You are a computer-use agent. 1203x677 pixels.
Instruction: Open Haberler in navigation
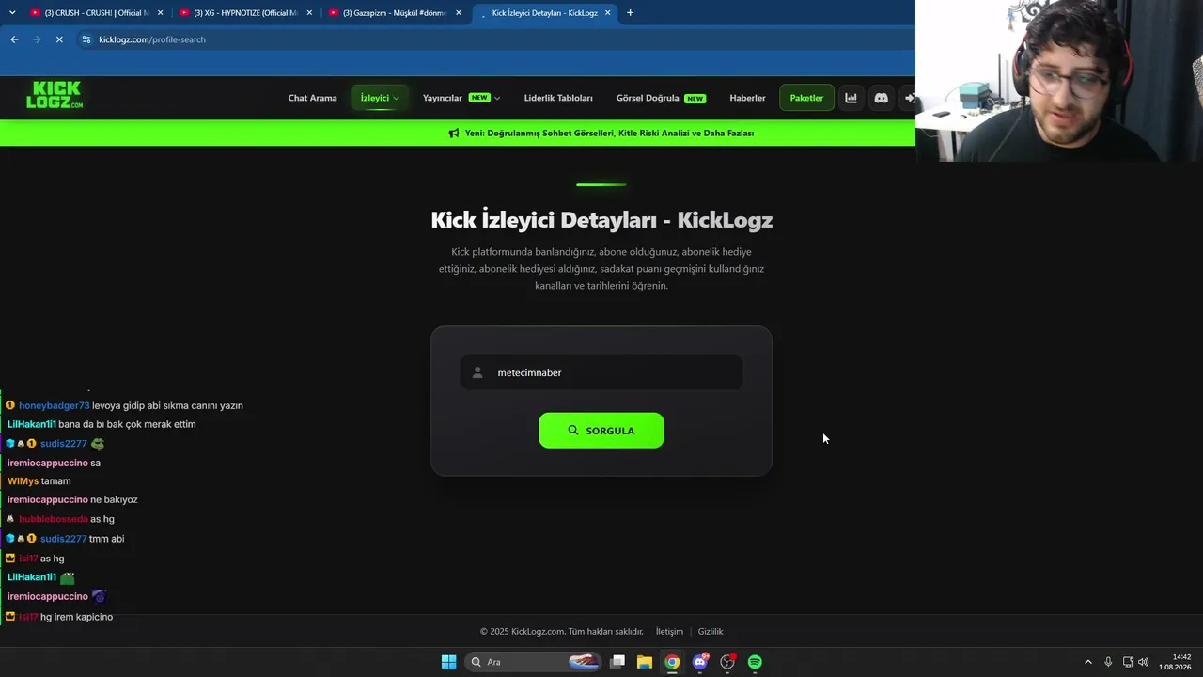pos(747,98)
